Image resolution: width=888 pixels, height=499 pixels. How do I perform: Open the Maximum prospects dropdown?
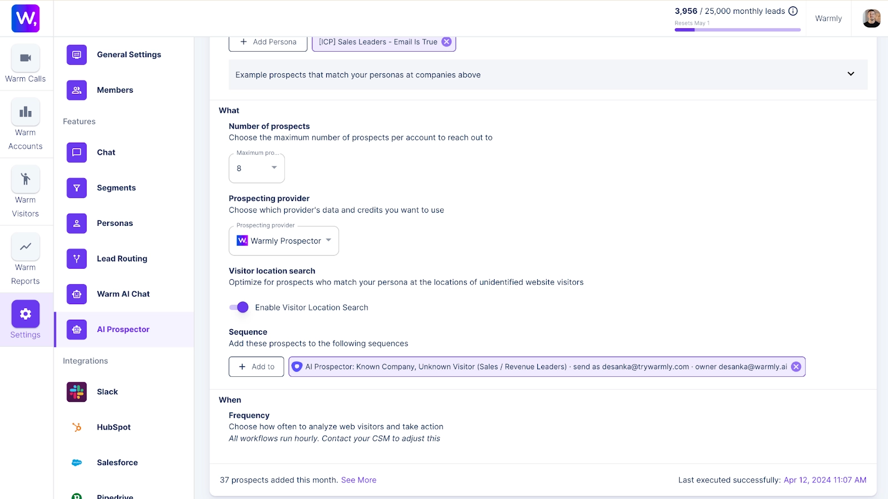[256, 168]
